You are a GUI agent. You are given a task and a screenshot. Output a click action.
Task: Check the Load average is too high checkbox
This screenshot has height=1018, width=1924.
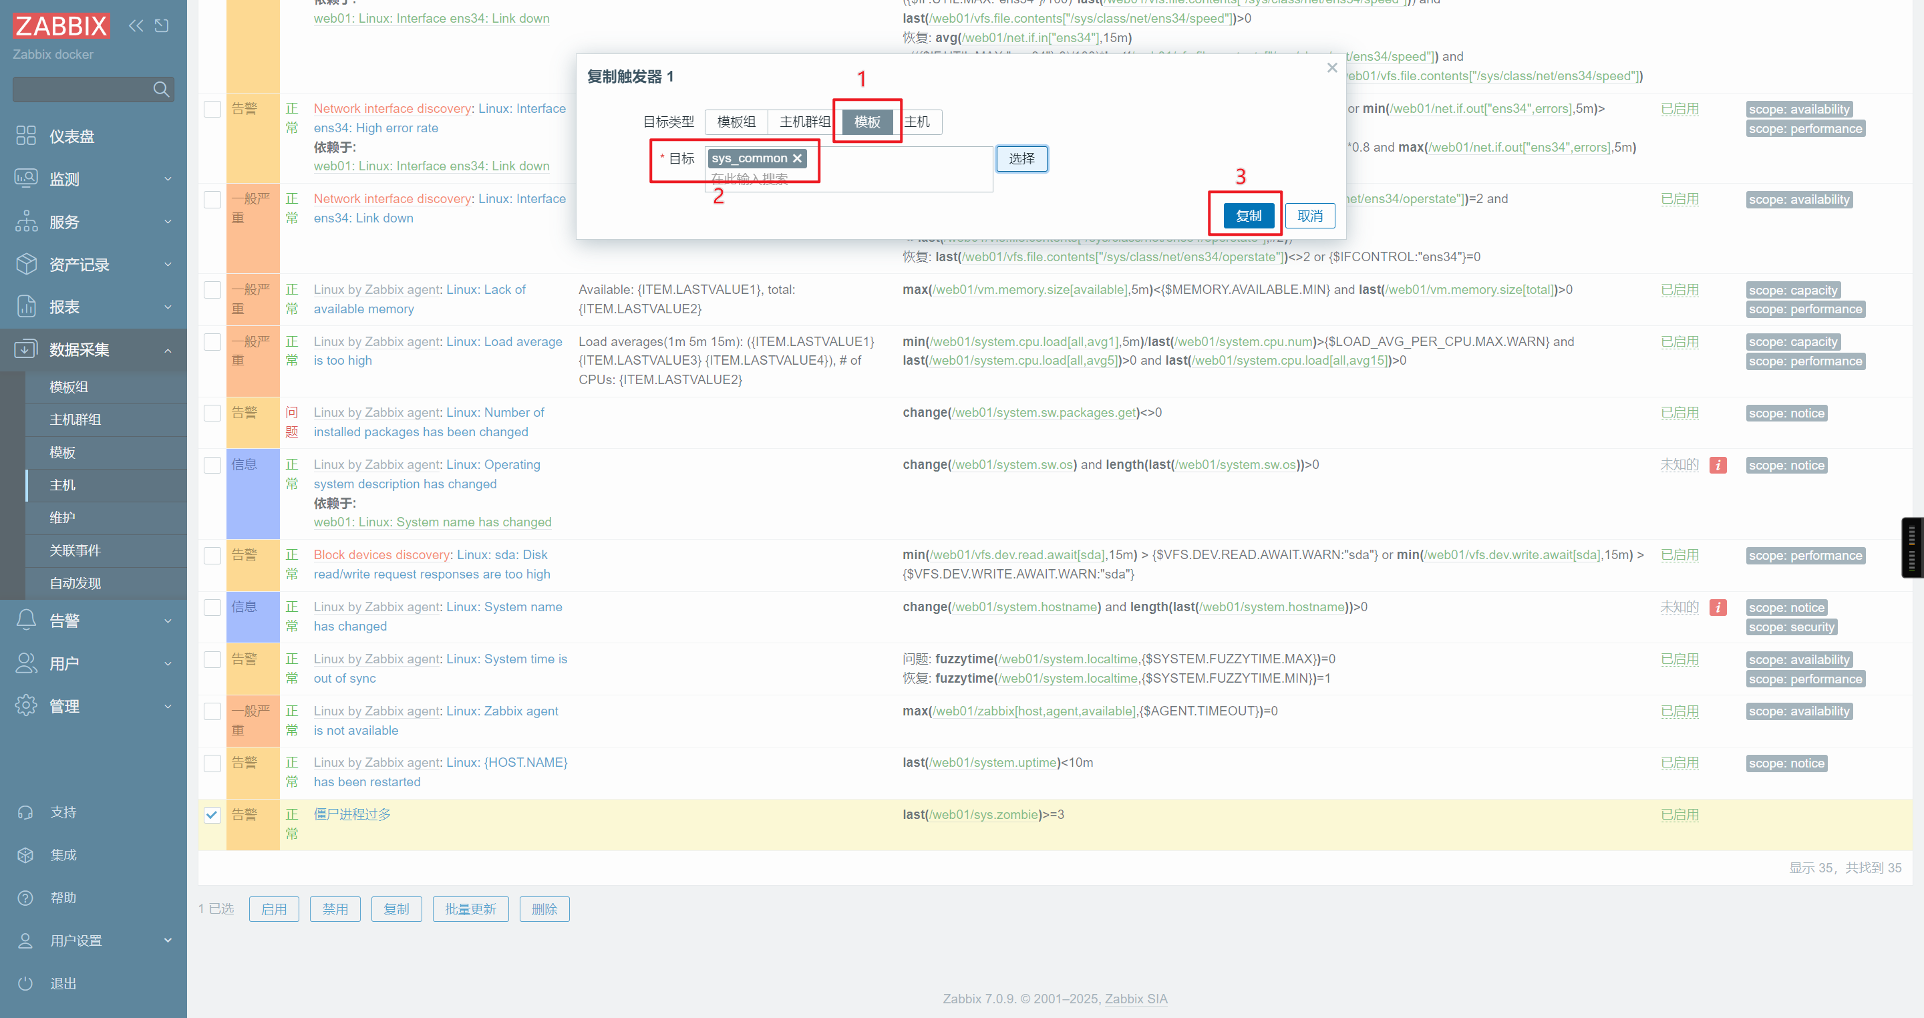click(212, 342)
